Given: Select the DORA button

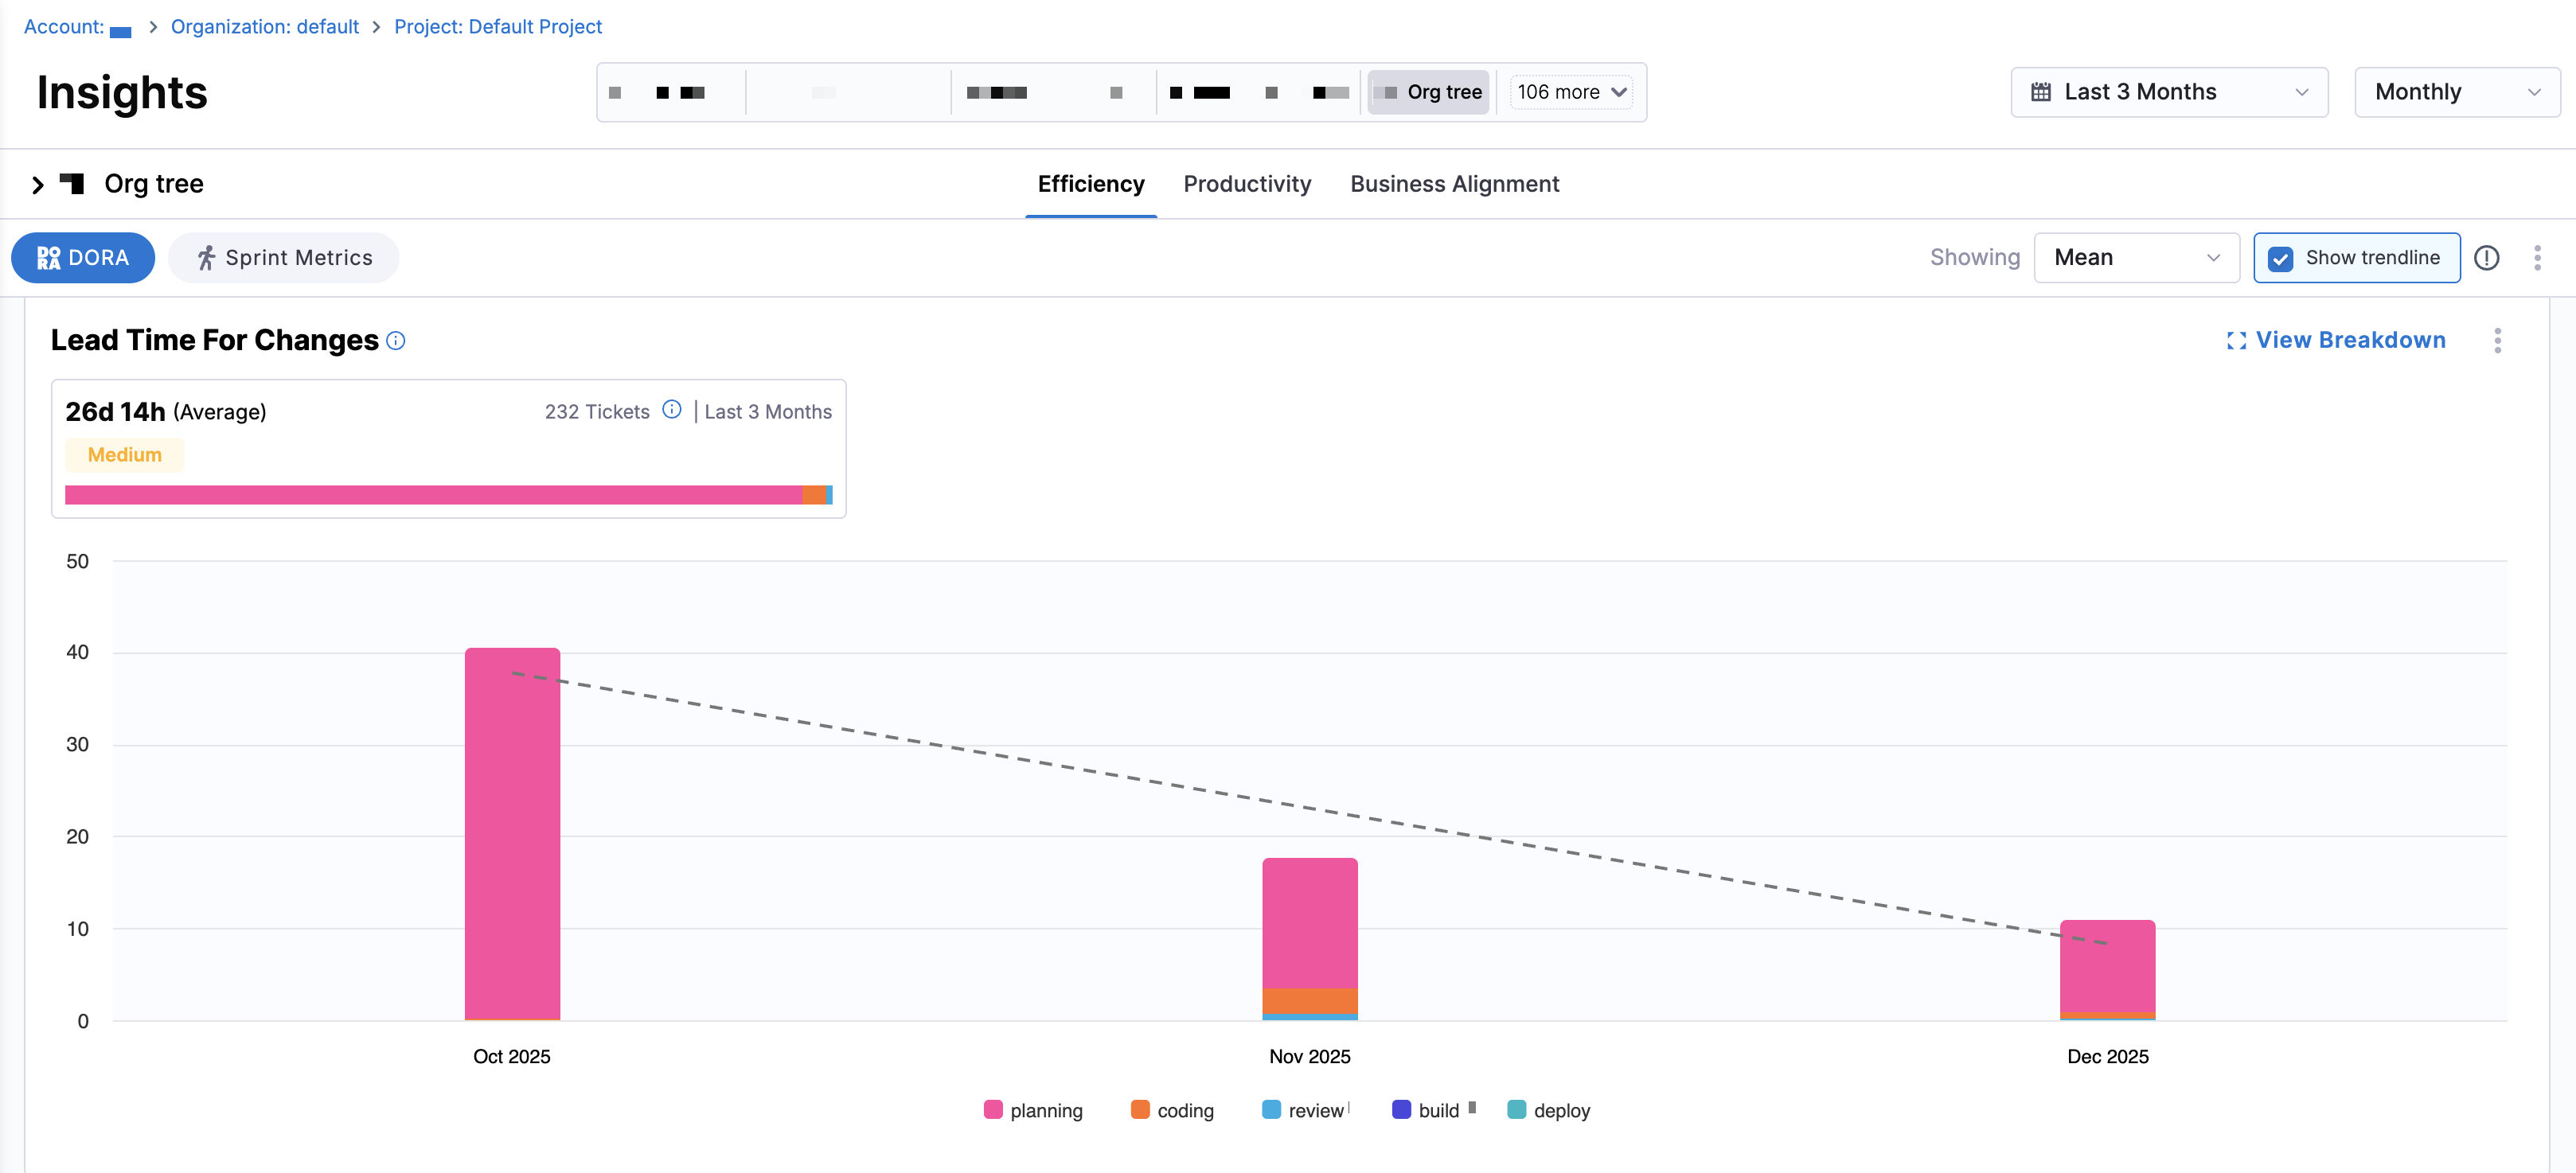Looking at the screenshot, I should (x=83, y=258).
